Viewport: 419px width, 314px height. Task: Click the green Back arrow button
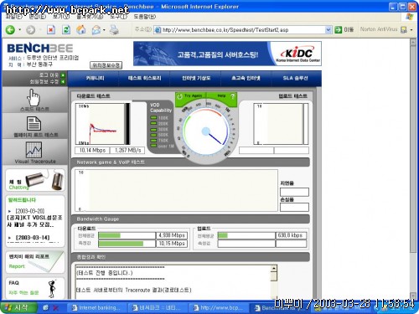click(x=10, y=29)
